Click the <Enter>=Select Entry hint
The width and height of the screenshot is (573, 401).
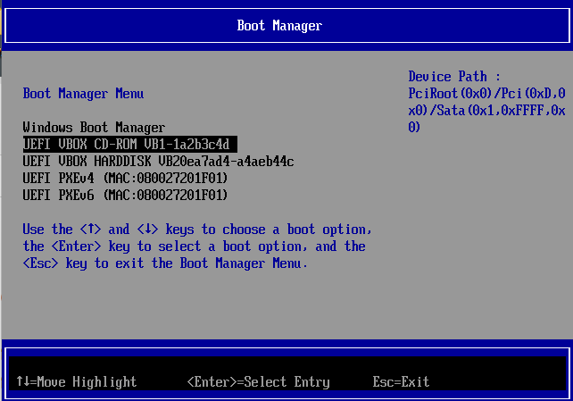click(258, 381)
